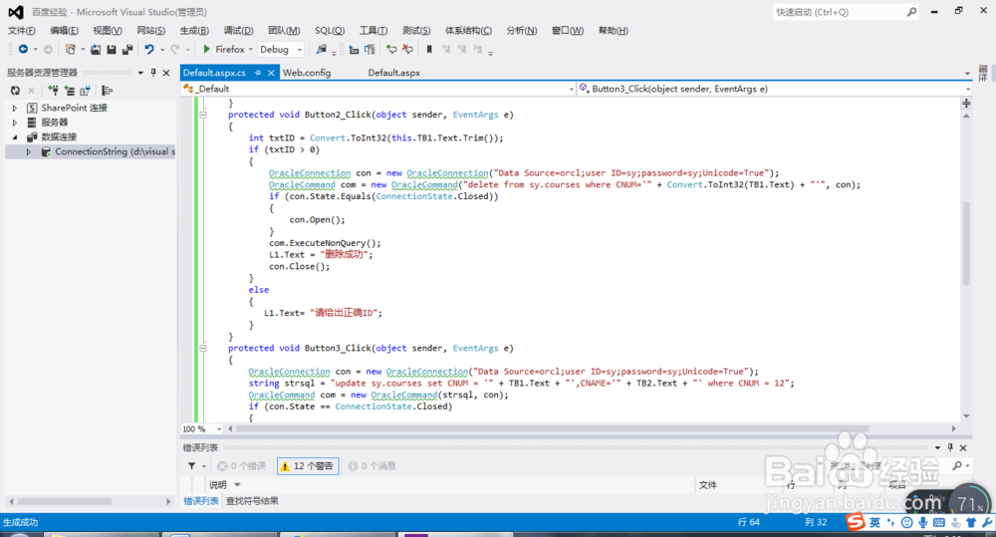Switch to the Default.aspx tab
Image resolution: width=996 pixels, height=537 pixels.
click(393, 73)
